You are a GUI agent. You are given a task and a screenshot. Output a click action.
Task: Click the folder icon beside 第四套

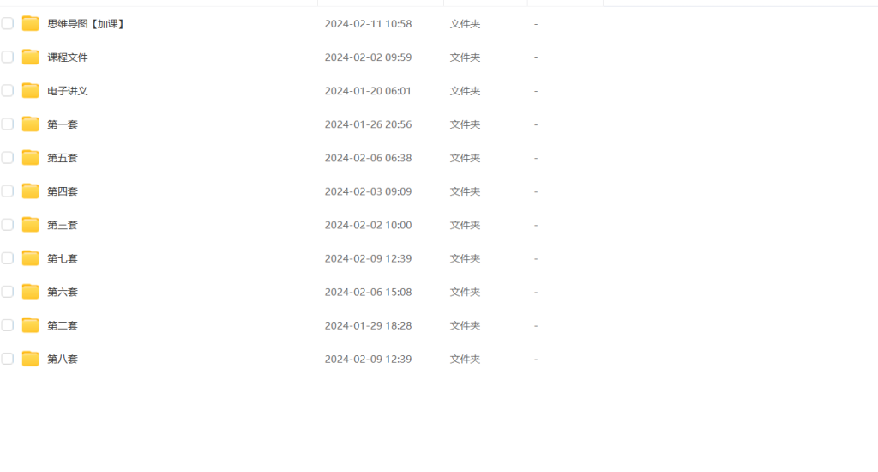click(30, 191)
